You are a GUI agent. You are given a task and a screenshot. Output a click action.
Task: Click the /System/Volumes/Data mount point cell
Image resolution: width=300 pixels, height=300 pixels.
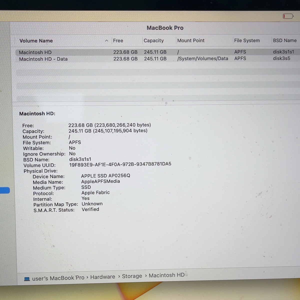click(202, 58)
